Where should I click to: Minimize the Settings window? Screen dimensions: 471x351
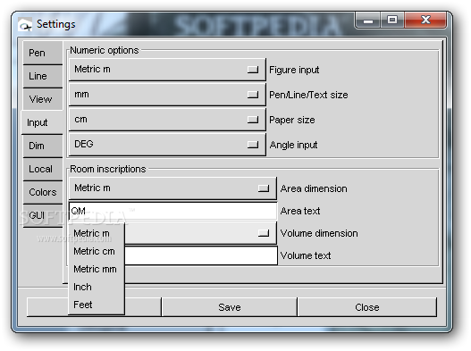(368, 21)
